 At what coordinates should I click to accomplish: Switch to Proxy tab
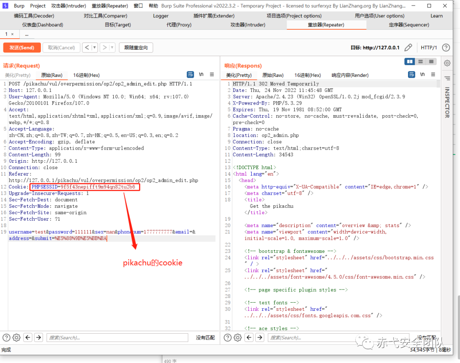(179, 25)
